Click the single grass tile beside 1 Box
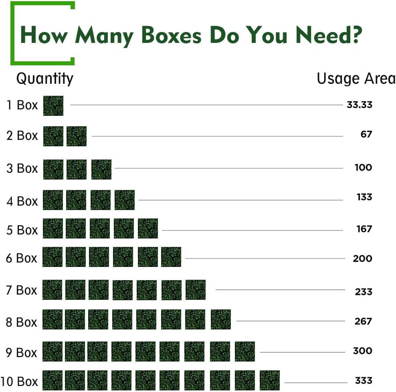Viewport: 396px width, 392px height. click(x=53, y=106)
